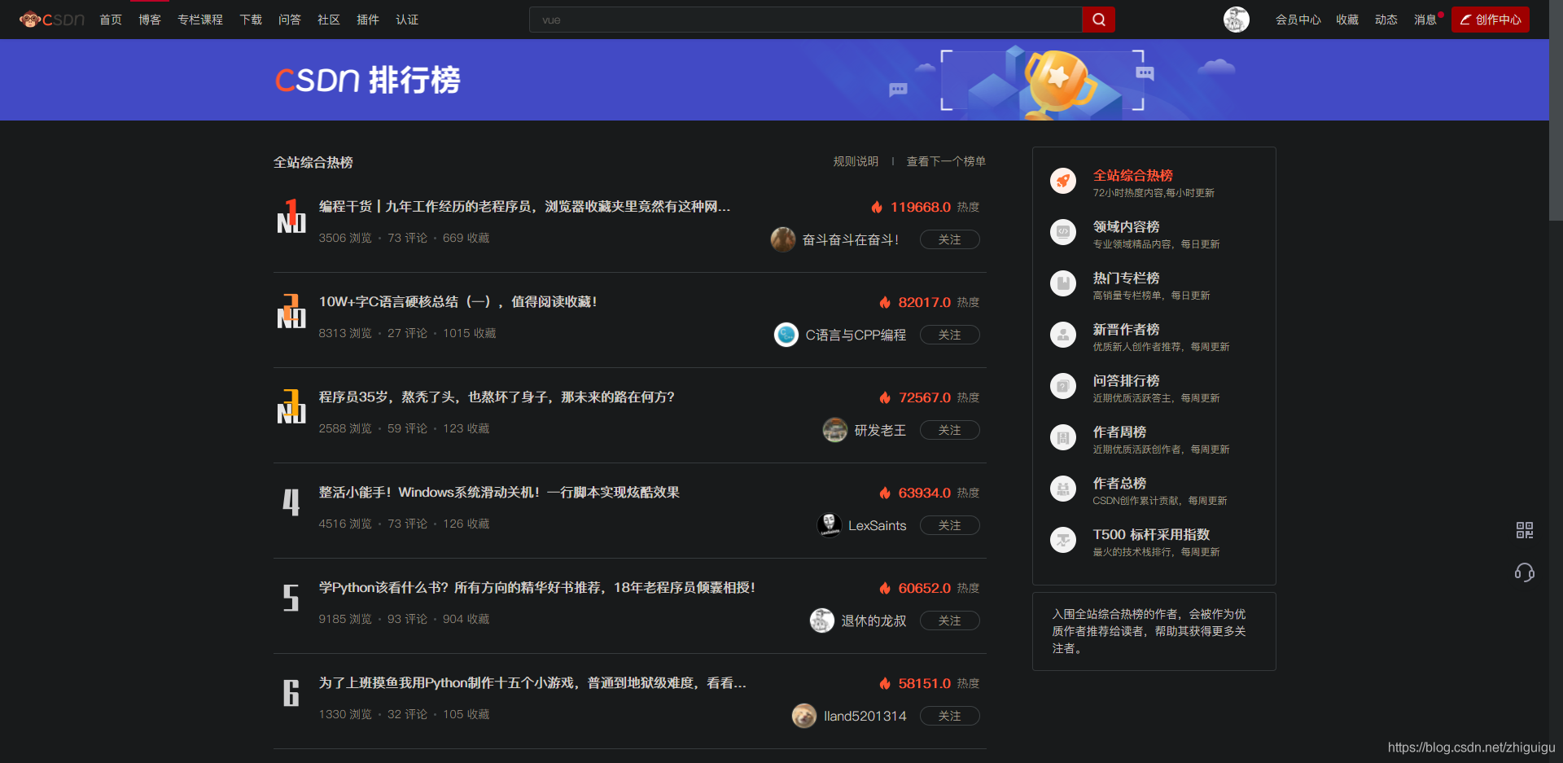Open the 首页 nav item
Image resolution: width=1563 pixels, height=763 pixels.
click(111, 20)
